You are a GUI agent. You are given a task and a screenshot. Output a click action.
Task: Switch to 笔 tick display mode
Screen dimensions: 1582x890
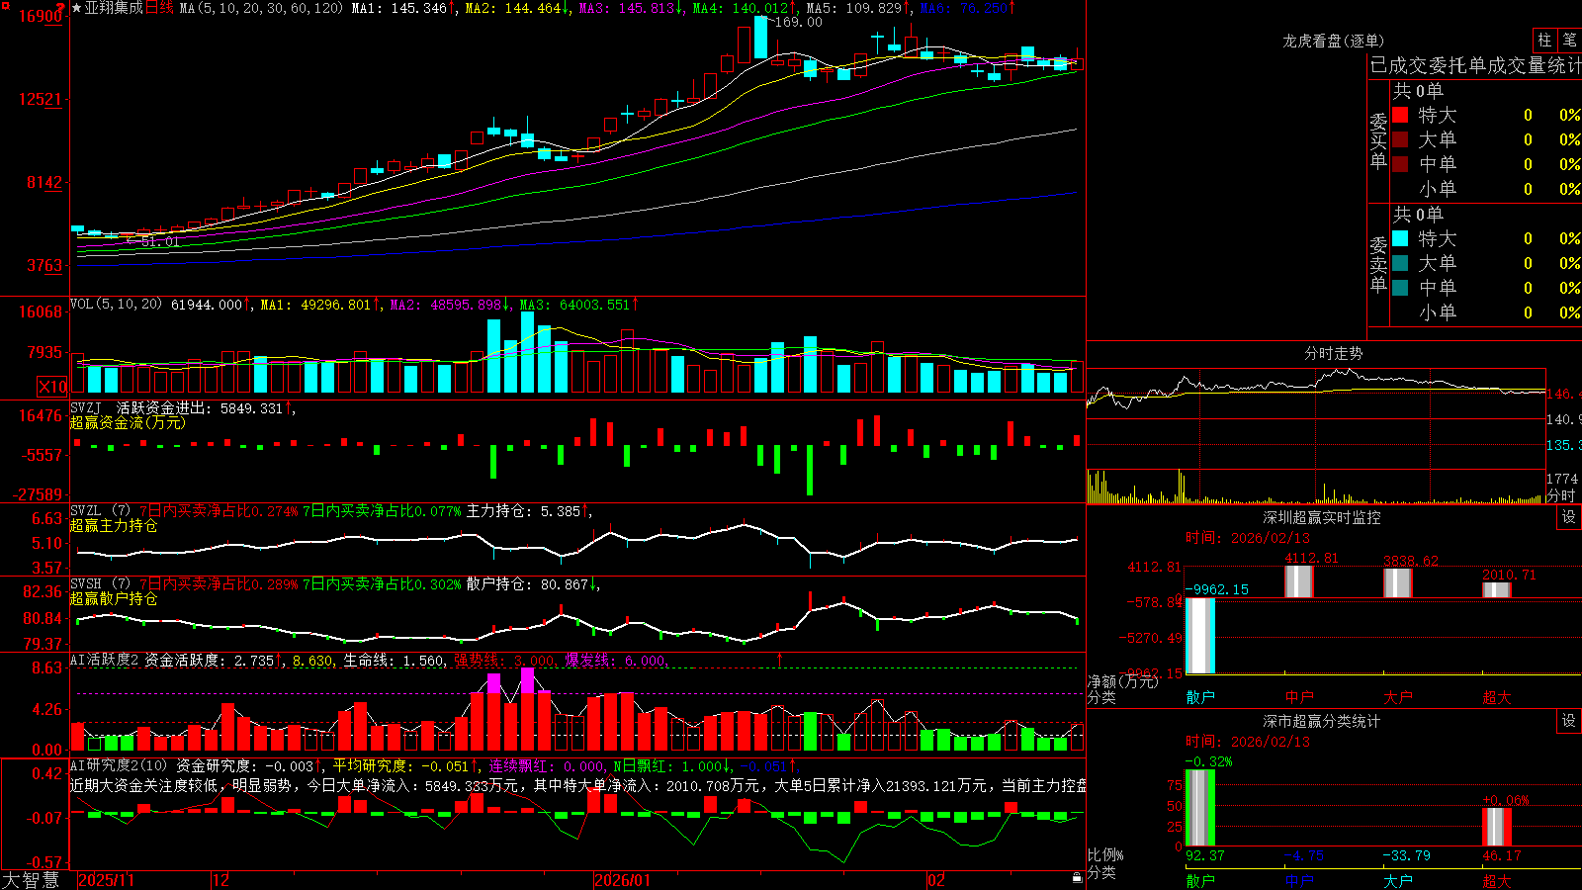coord(1569,40)
